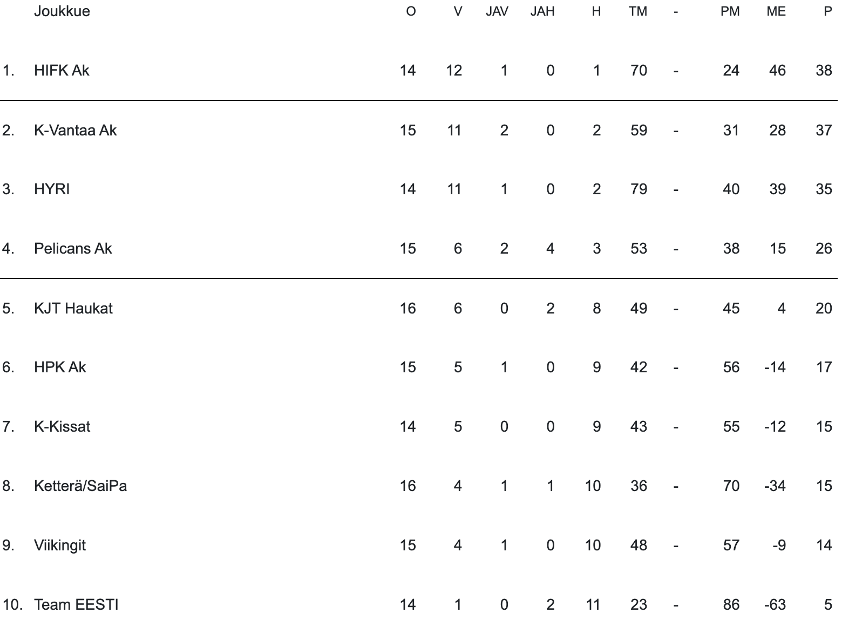Select HPK Ak in standings
842x627 pixels.
pos(60,367)
